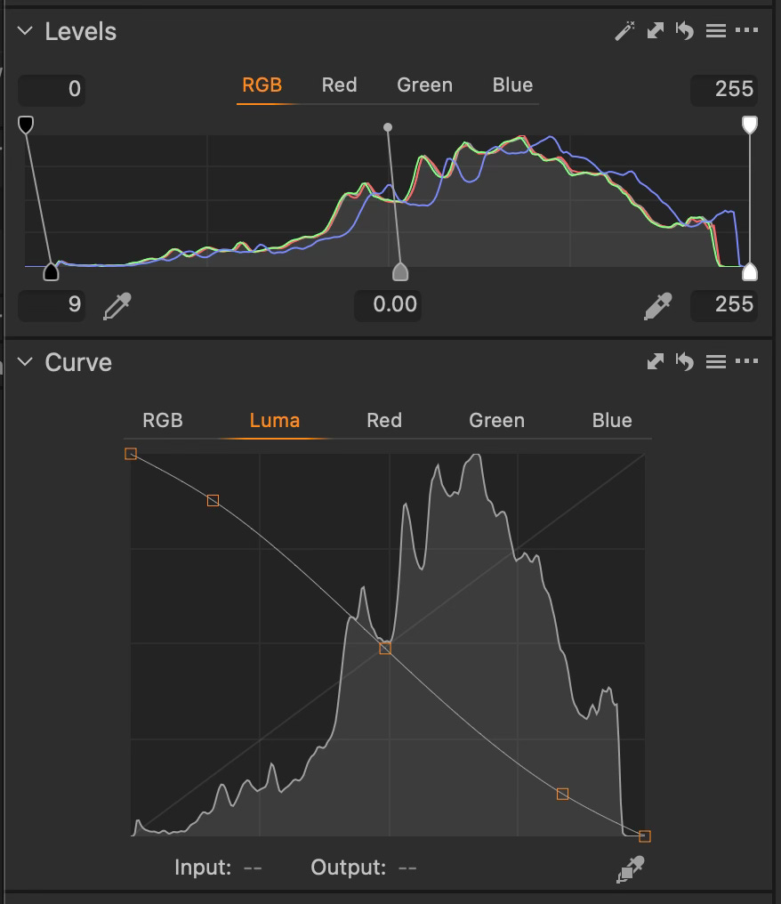The width and height of the screenshot is (781, 904).
Task: Click the Curve Input readout value
Action: click(x=253, y=868)
